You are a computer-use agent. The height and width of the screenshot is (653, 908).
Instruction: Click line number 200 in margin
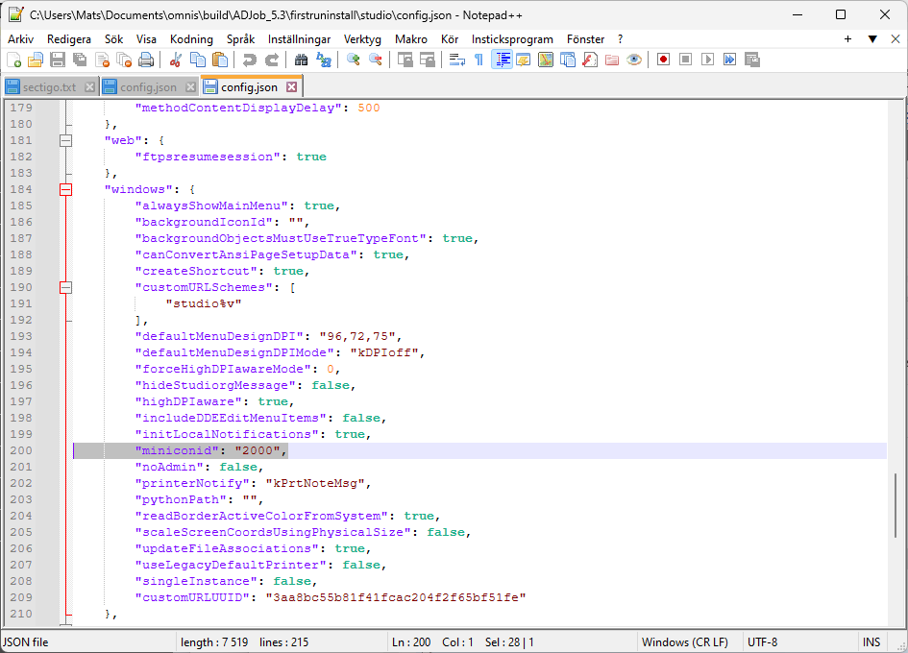[x=21, y=450]
